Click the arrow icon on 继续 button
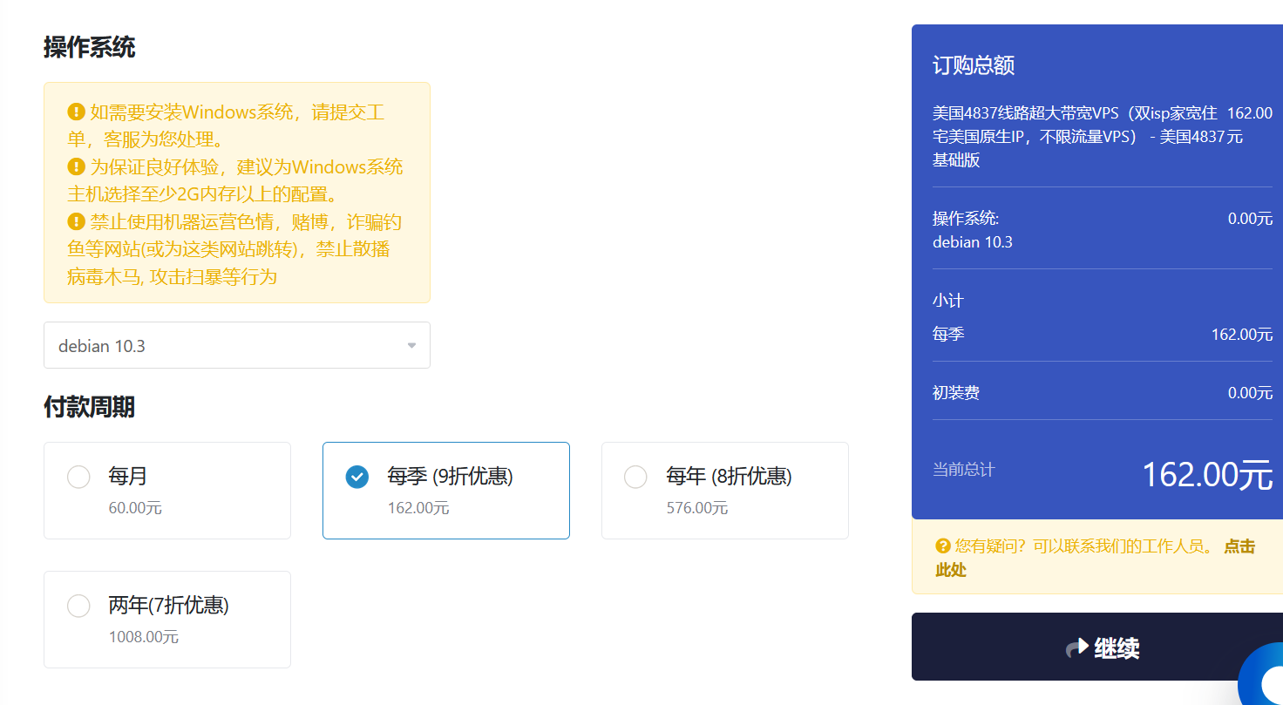 pyautogui.click(x=1077, y=647)
